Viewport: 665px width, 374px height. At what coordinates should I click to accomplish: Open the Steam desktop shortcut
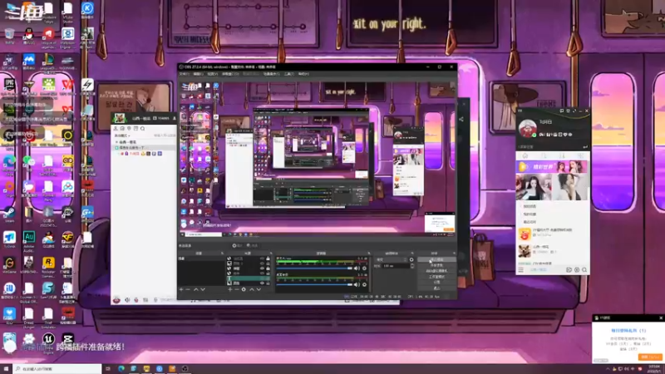pyautogui.click(x=9, y=214)
